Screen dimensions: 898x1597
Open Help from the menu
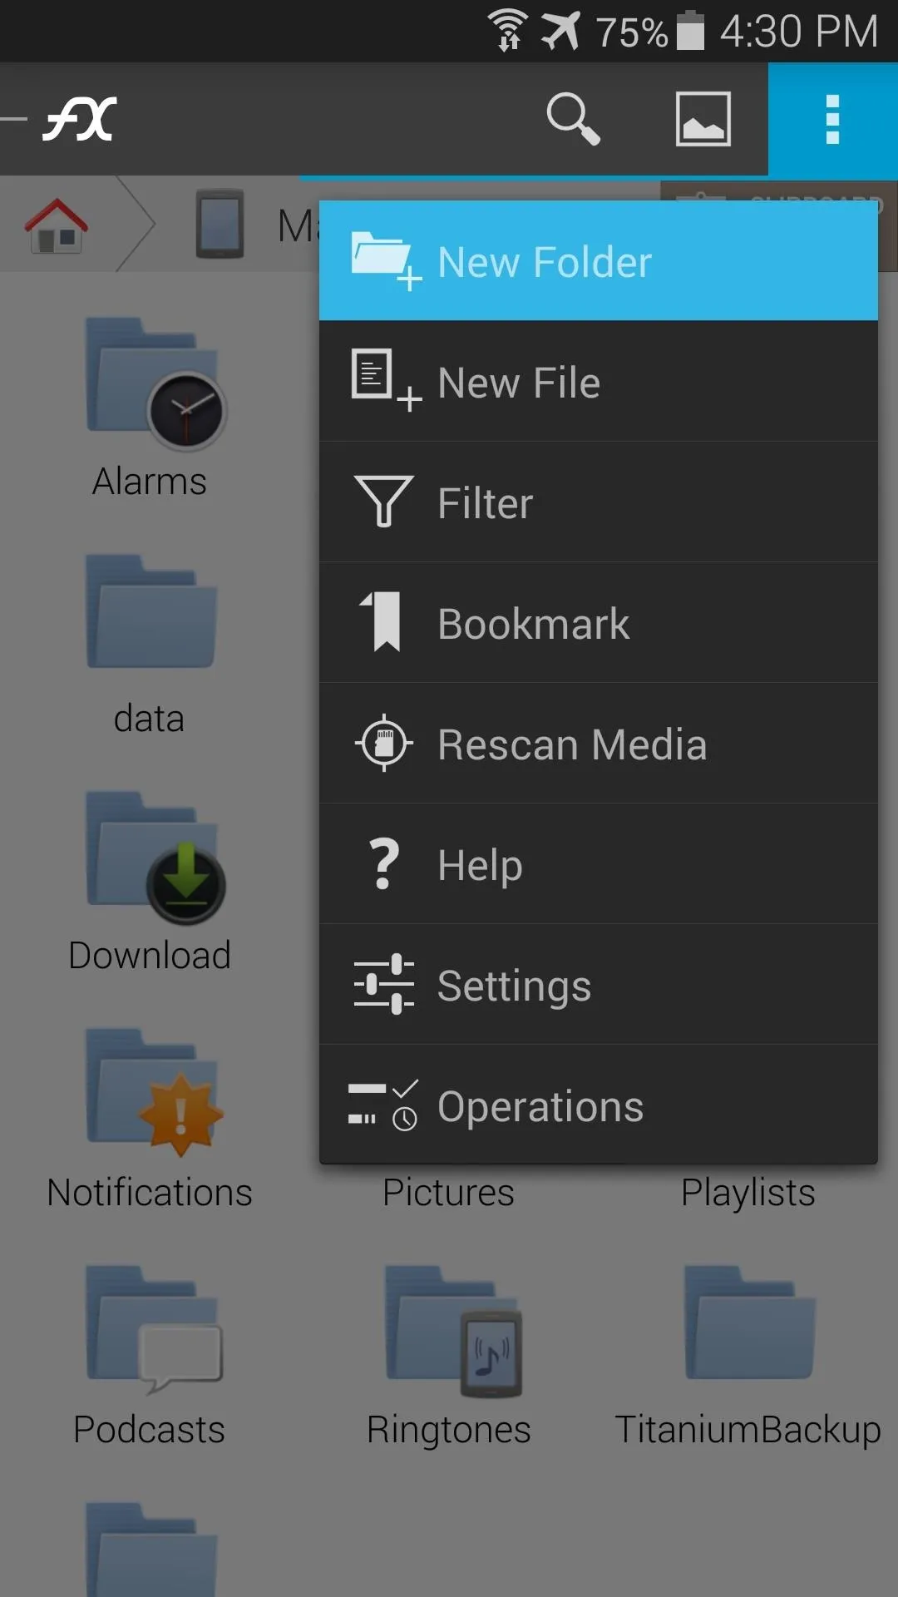click(599, 864)
